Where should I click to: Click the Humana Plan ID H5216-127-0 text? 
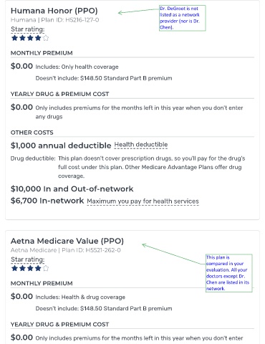(70, 20)
